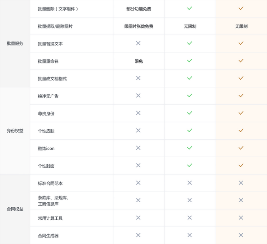Click the gray X in the 尊贵身份 row
The image size is (267, 244).
[138, 113]
